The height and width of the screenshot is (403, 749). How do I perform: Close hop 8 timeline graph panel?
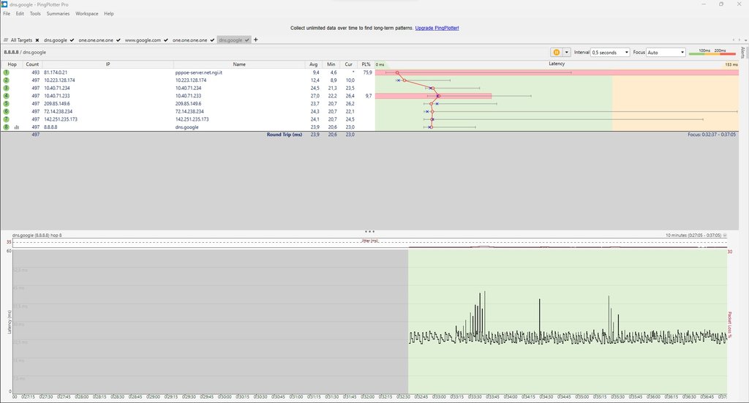[725, 236]
